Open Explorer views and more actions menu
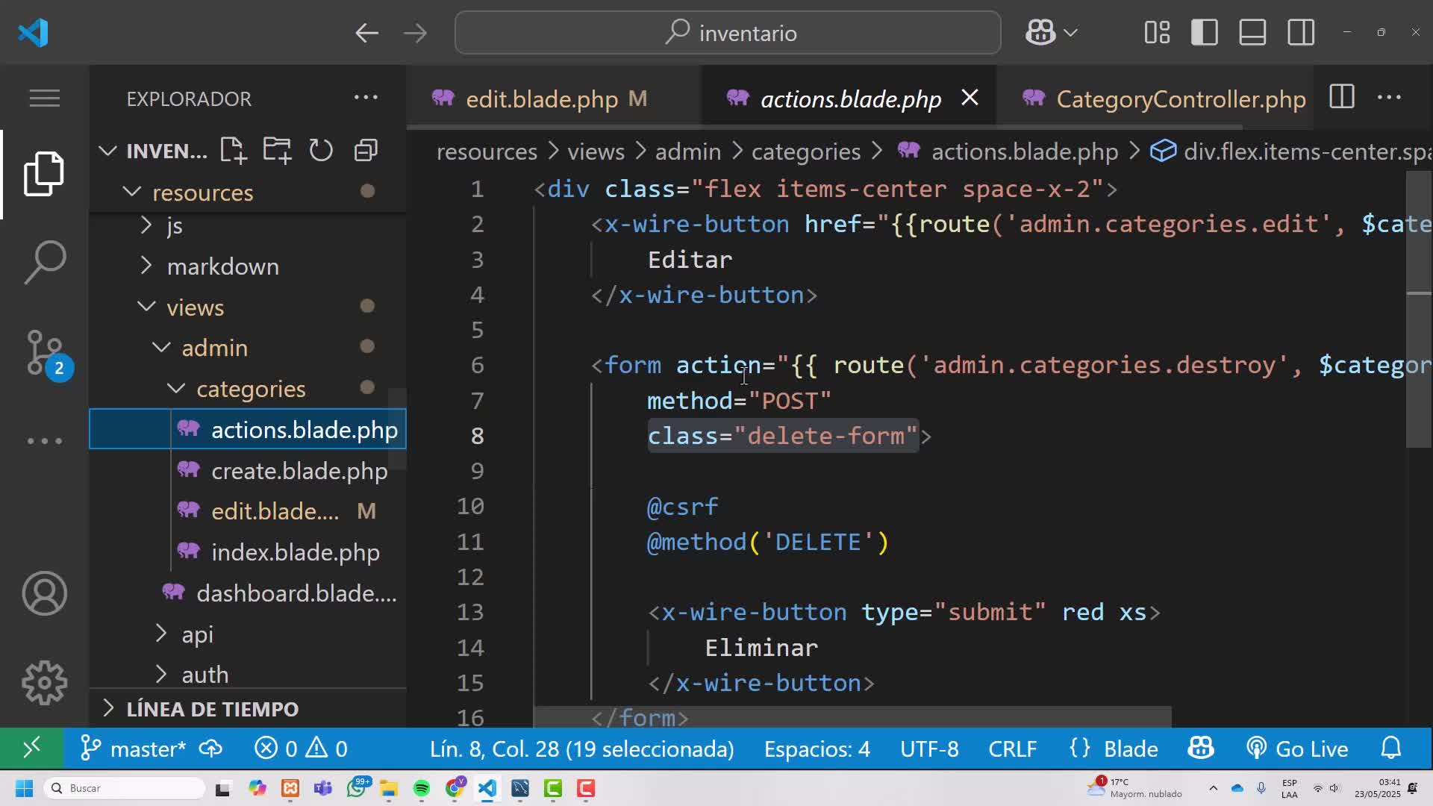The height and width of the screenshot is (806, 1433). click(366, 98)
